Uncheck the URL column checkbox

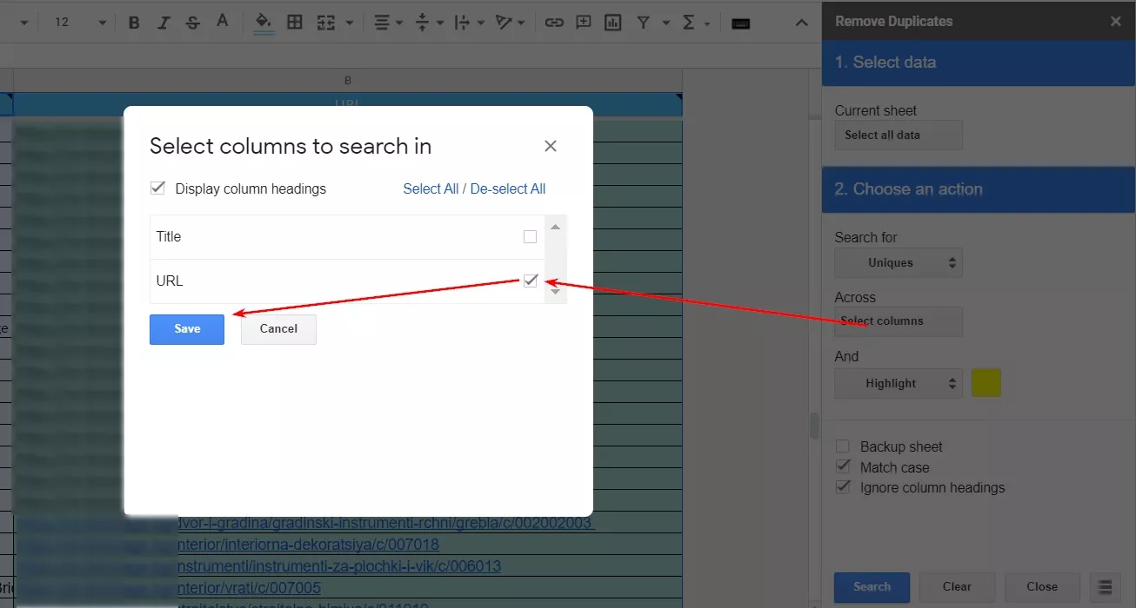tap(531, 281)
